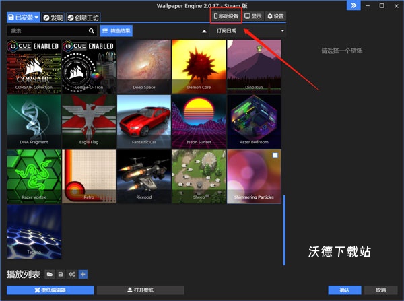This screenshot has width=404, height=301.
Task: Select the Demon Core wallpaper
Action: point(199,67)
